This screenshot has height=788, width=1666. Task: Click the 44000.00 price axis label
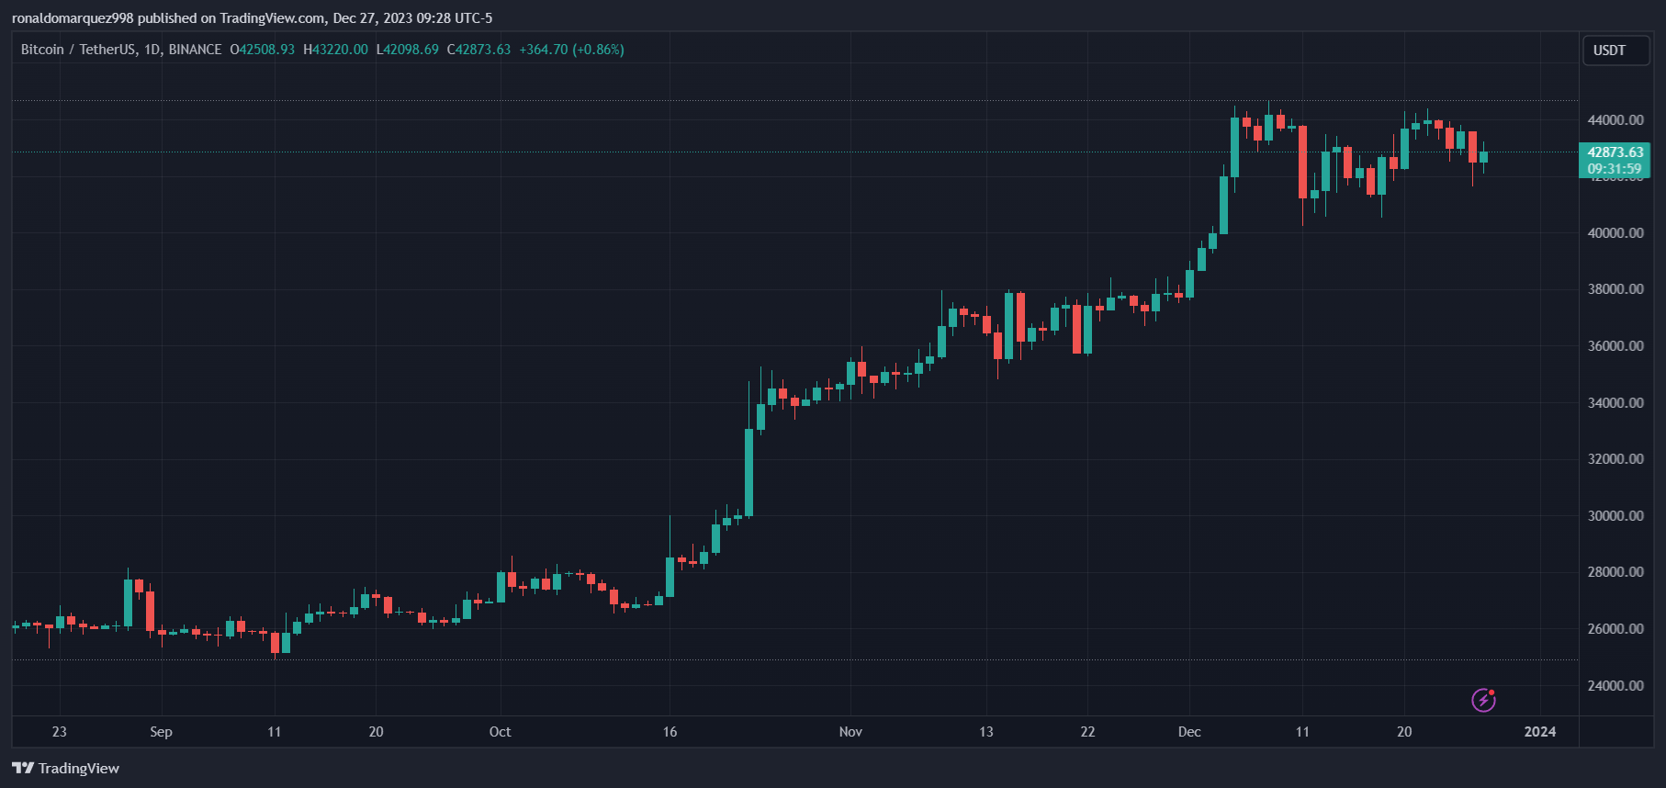coord(1615,120)
